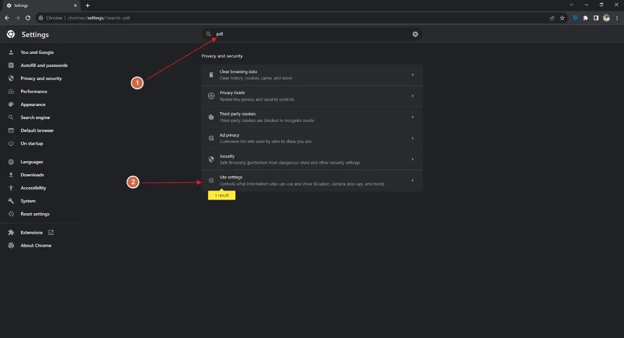Click the Security shield icon
The image size is (624, 338).
point(211,159)
